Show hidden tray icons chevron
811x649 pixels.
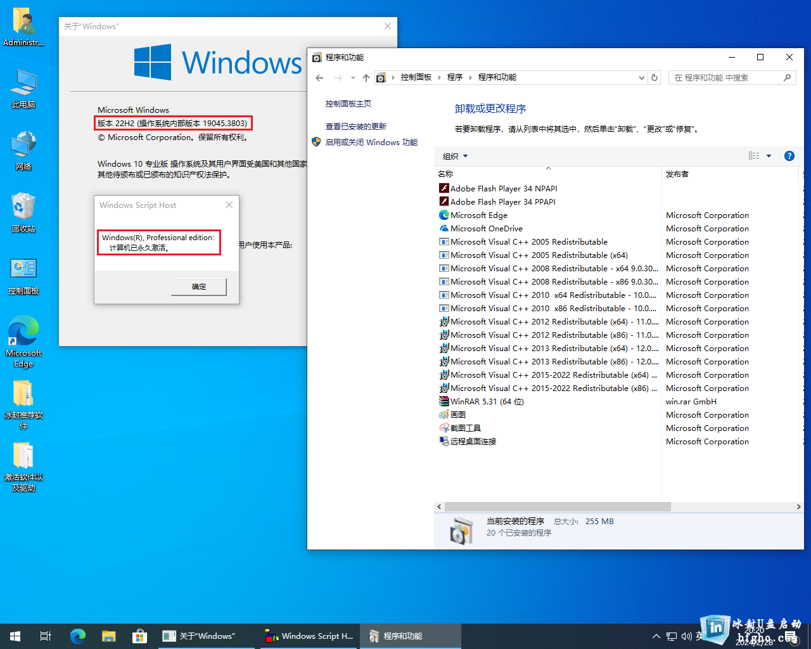(656, 636)
